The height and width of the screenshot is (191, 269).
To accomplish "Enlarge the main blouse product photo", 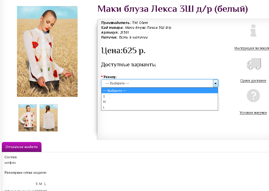I will click(47, 51).
